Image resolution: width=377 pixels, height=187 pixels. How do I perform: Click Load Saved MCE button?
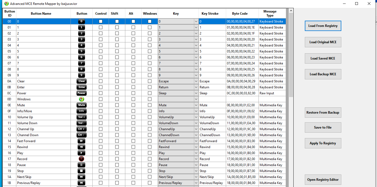coord(323,58)
